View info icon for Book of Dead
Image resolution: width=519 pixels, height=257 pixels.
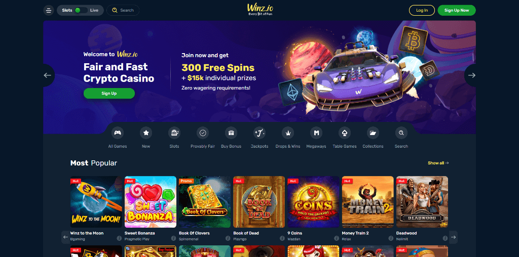tap(282, 238)
